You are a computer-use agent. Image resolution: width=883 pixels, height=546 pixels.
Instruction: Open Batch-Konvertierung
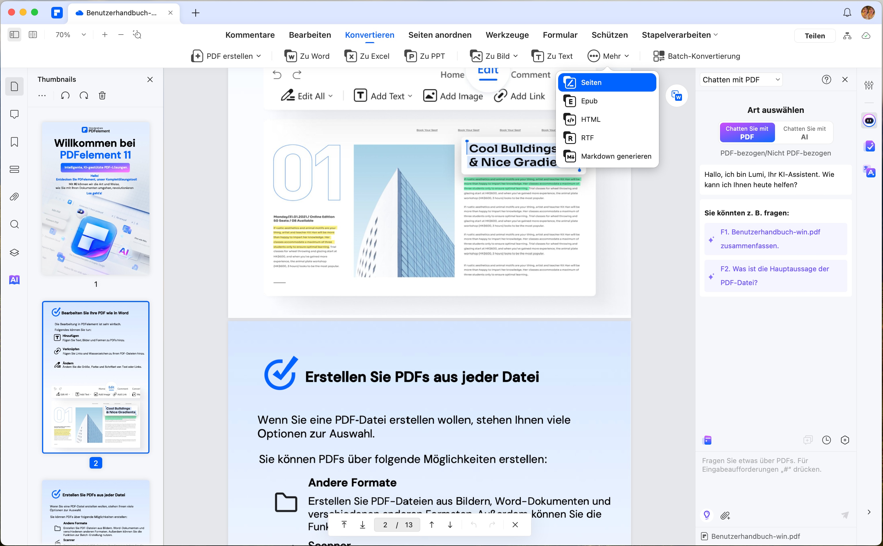pyautogui.click(x=697, y=56)
